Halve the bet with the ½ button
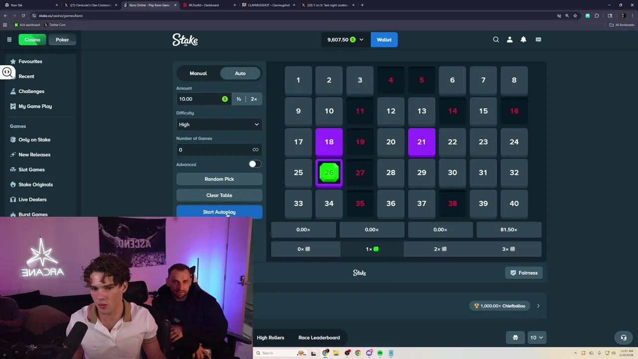The image size is (638, 359). (239, 99)
